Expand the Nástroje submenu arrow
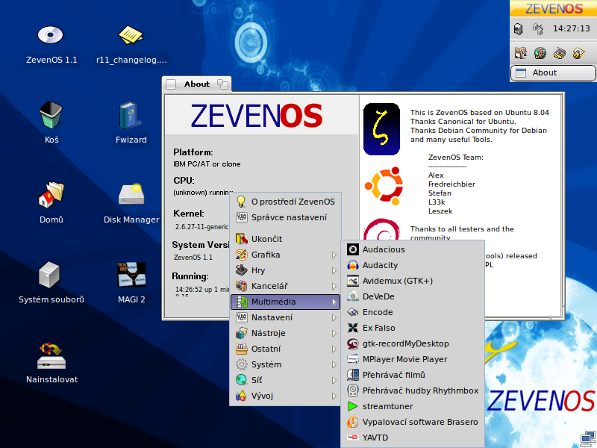This screenshot has height=448, width=597. click(334, 333)
